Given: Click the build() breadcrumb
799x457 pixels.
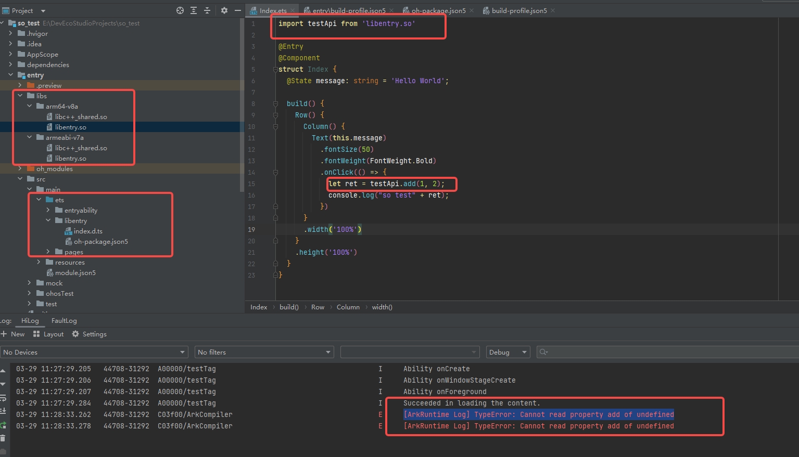Looking at the screenshot, I should pyautogui.click(x=289, y=307).
